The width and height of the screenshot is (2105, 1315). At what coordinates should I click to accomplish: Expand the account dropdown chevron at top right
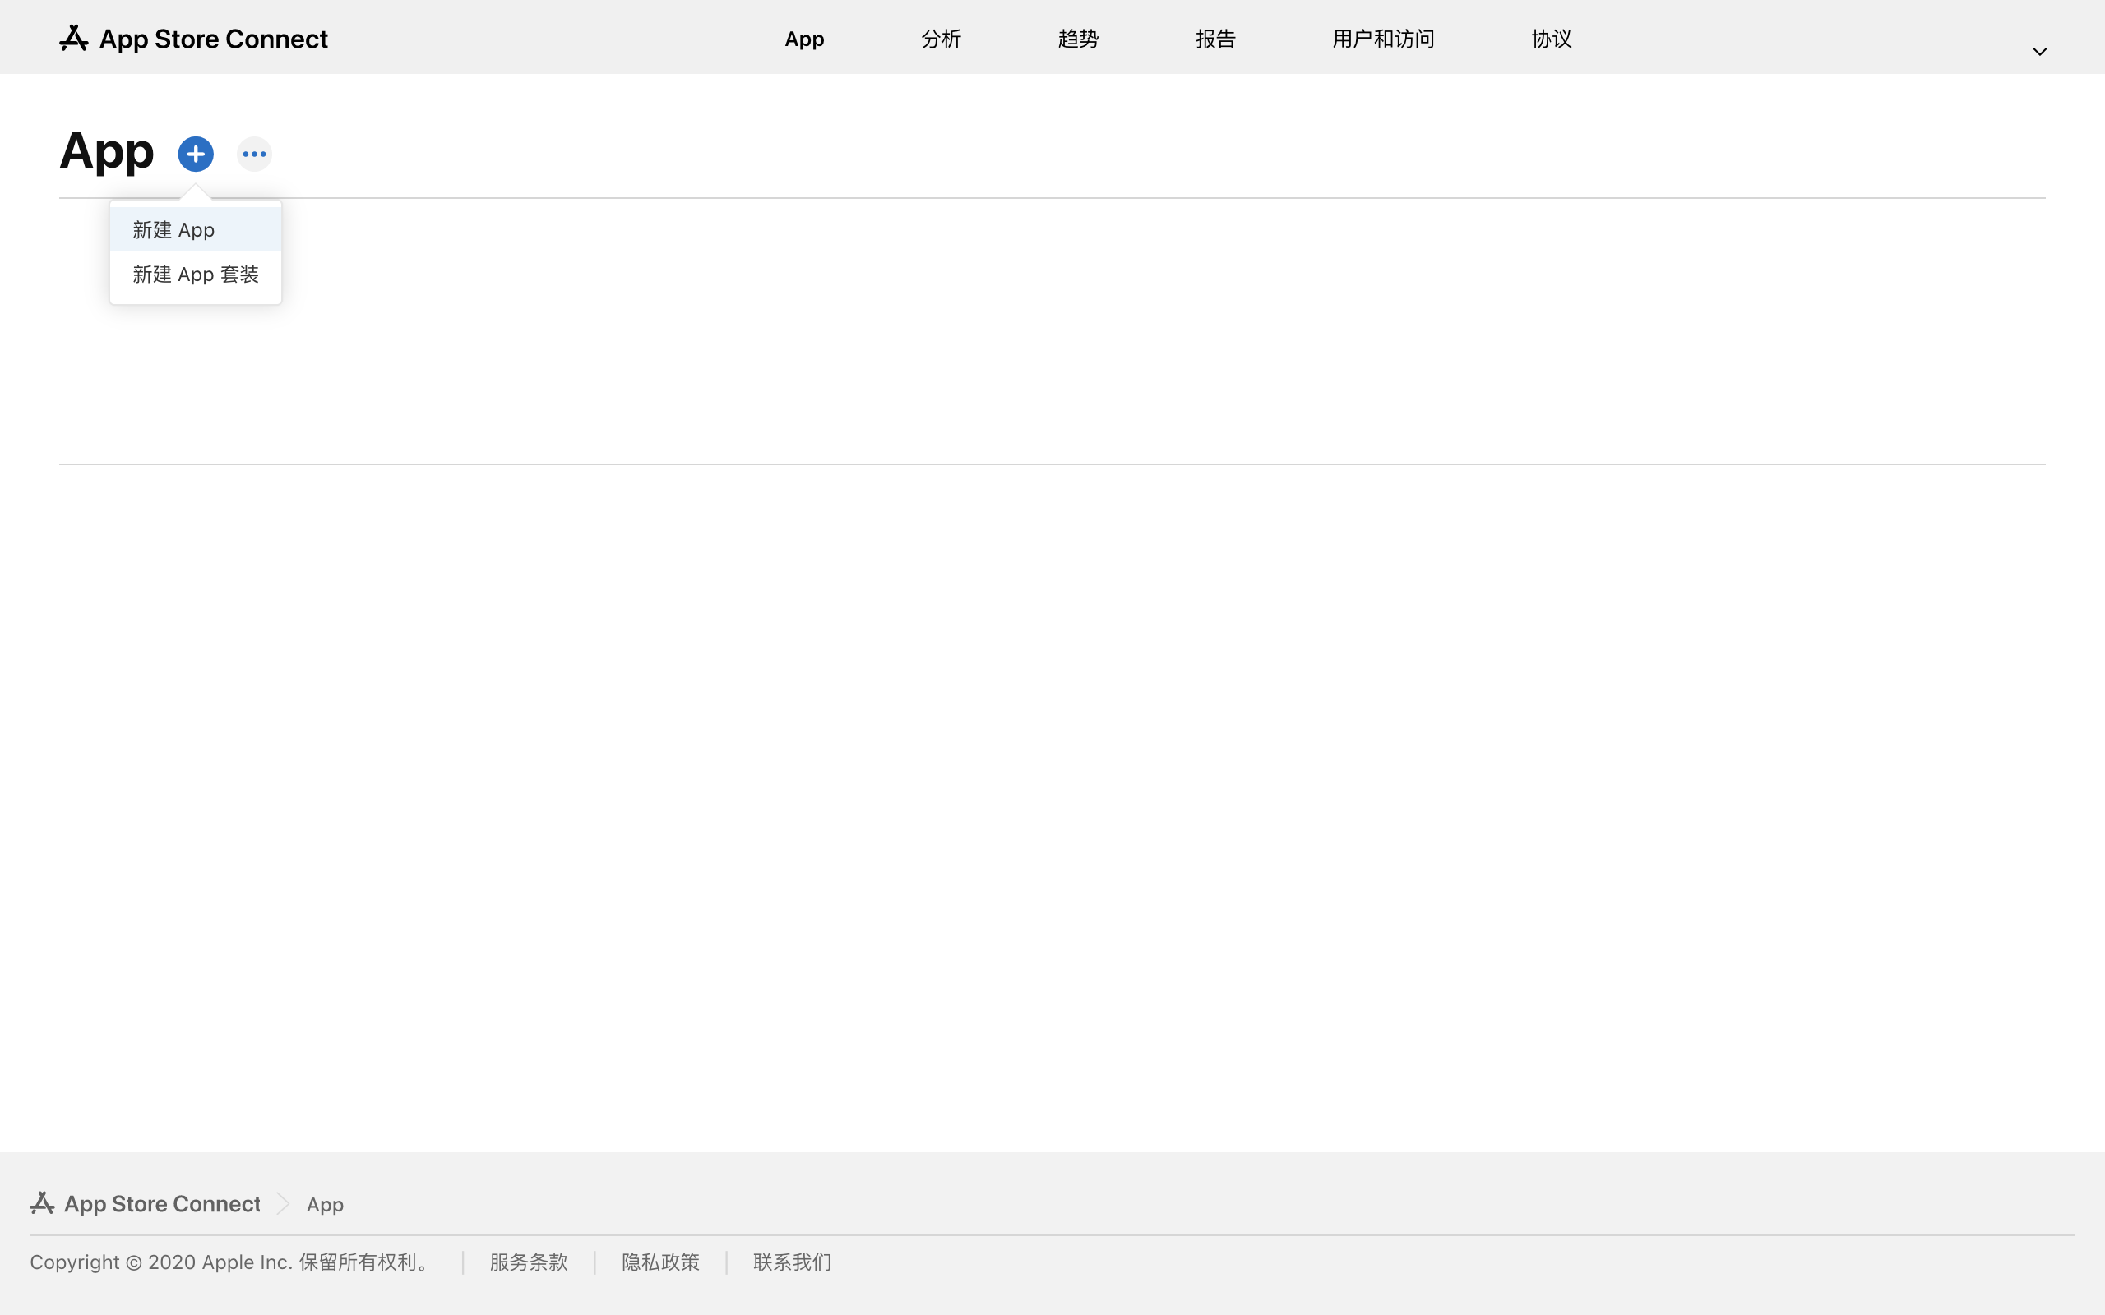[2039, 51]
